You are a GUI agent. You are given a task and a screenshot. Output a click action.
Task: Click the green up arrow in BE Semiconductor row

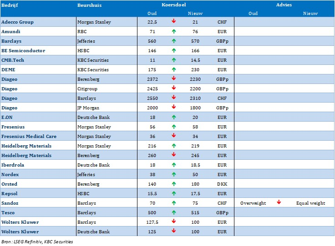pyautogui.click(x=174, y=50)
